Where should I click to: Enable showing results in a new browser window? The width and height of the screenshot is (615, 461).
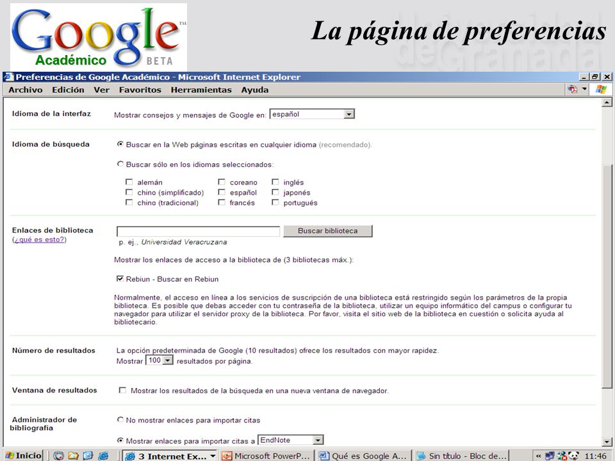point(123,391)
